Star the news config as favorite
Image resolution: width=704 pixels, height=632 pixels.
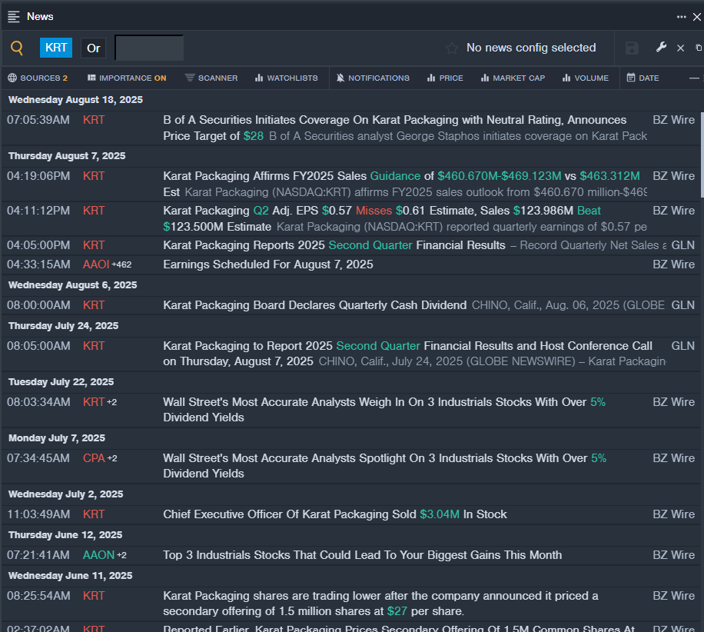[452, 48]
